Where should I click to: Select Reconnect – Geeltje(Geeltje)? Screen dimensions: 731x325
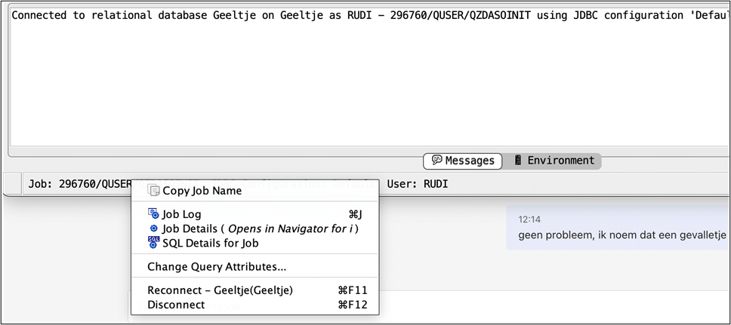click(x=220, y=290)
